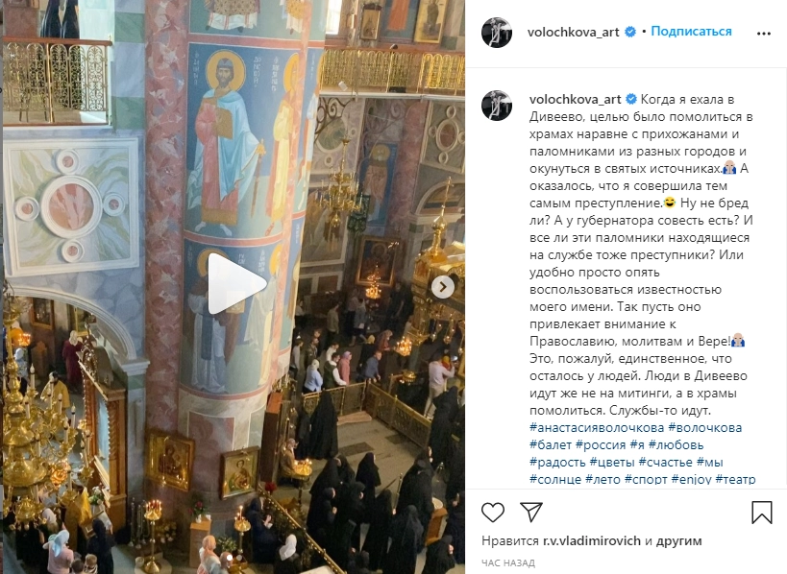This screenshot has width=787, height=574.
Task: Share post via paper plane icon
Action: point(531,513)
